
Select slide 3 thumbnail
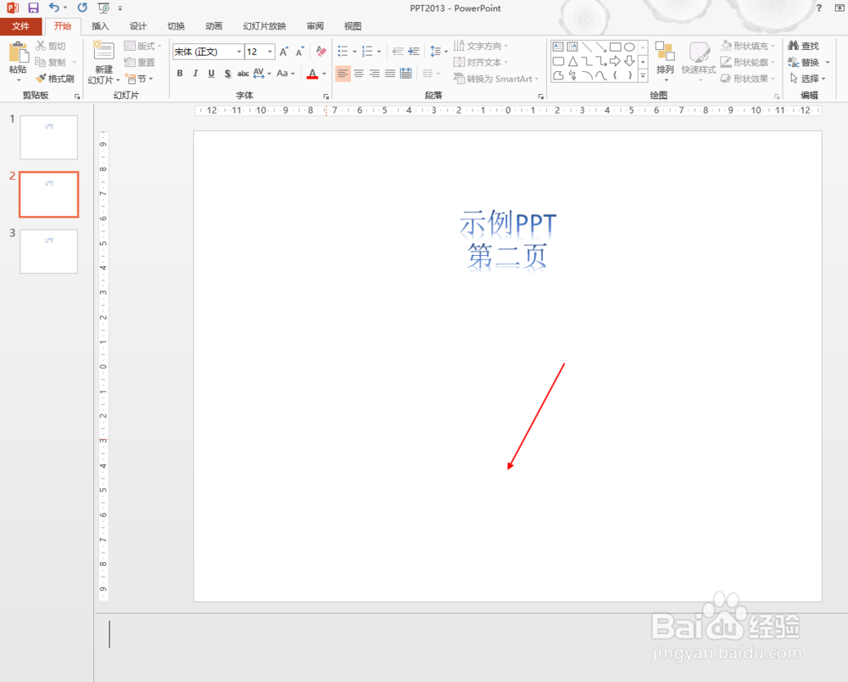48,252
